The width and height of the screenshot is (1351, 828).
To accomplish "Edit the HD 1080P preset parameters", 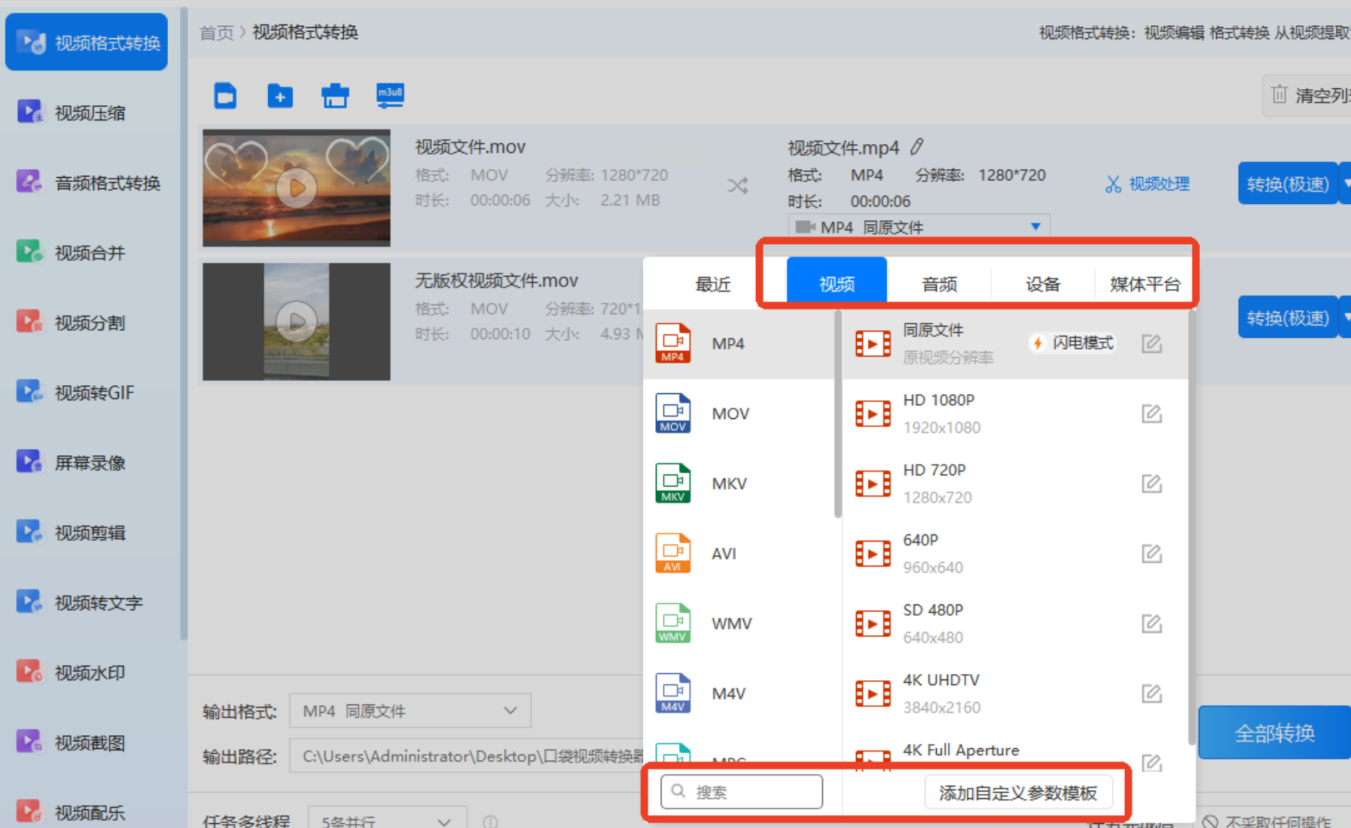I will (x=1152, y=414).
